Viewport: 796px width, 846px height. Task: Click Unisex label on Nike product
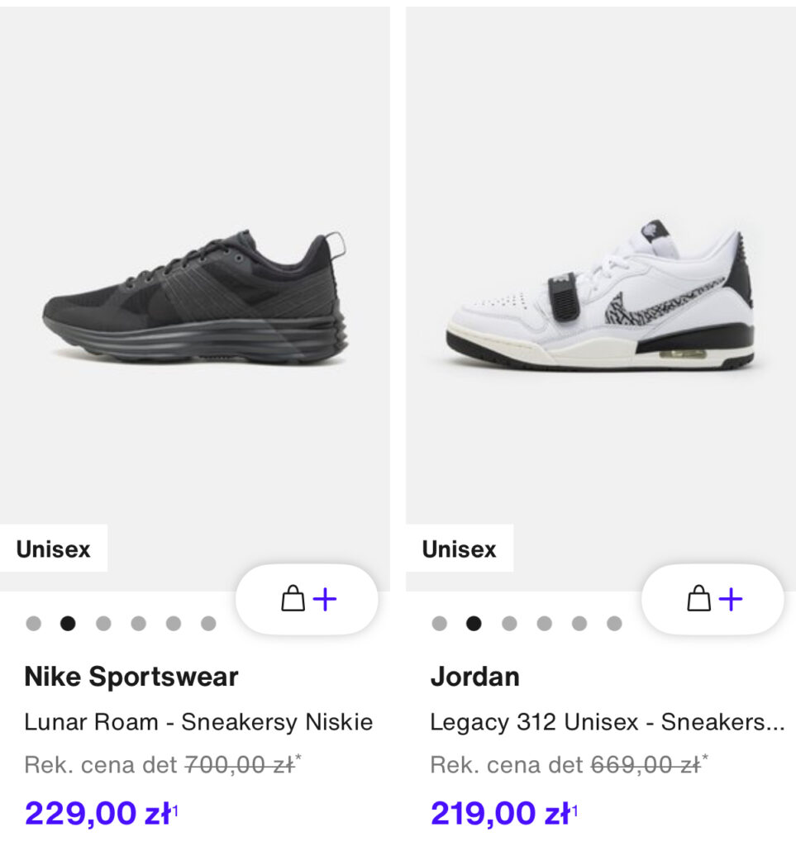[x=54, y=549]
